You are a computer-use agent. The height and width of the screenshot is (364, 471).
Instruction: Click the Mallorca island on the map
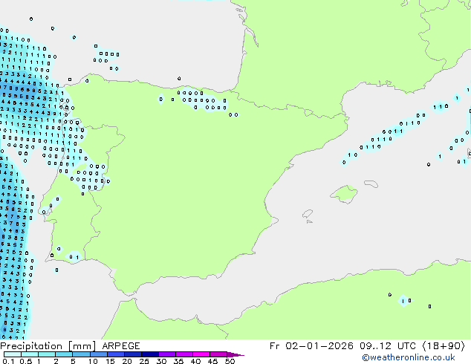(x=344, y=194)
